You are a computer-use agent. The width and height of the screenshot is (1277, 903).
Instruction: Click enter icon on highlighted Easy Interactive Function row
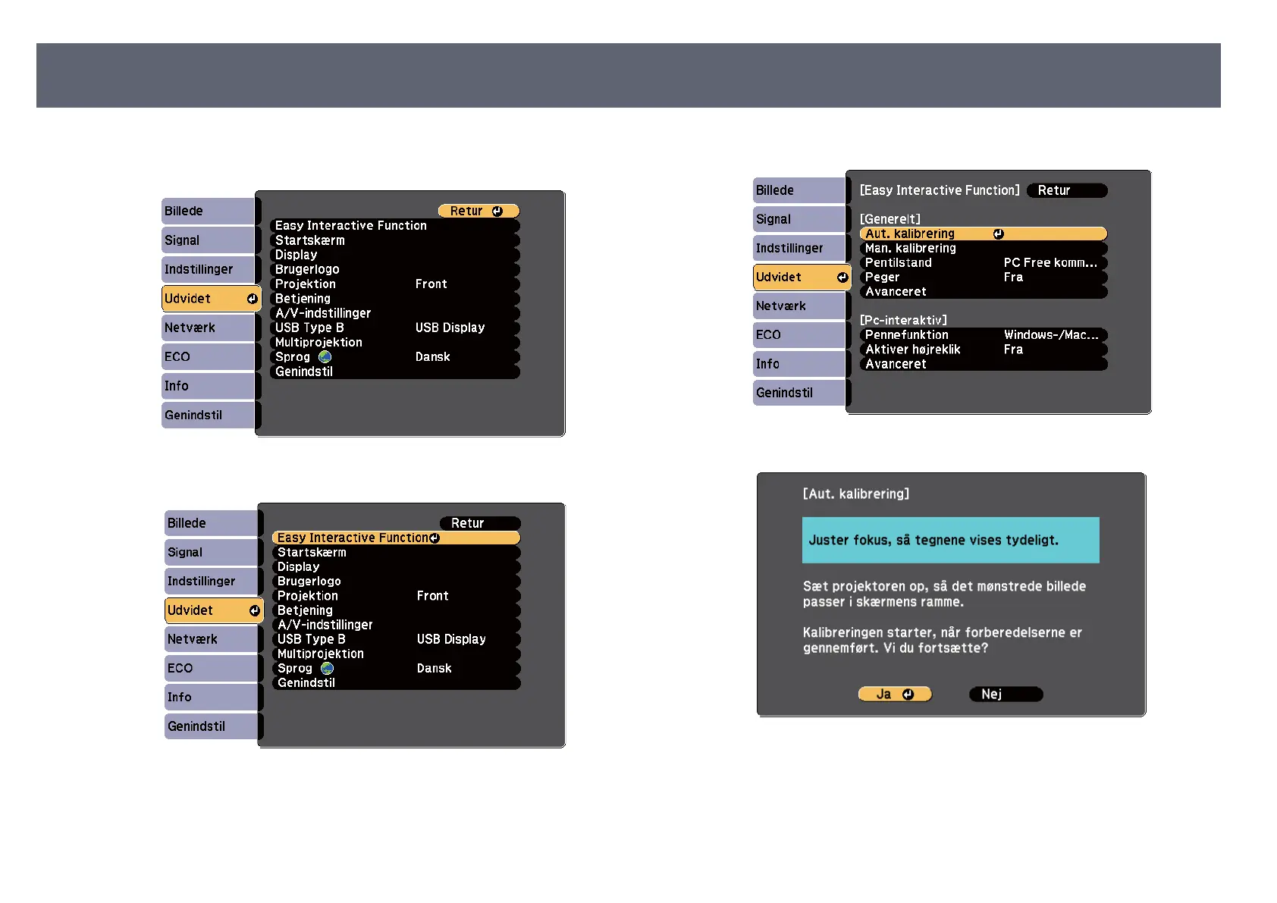click(435, 538)
